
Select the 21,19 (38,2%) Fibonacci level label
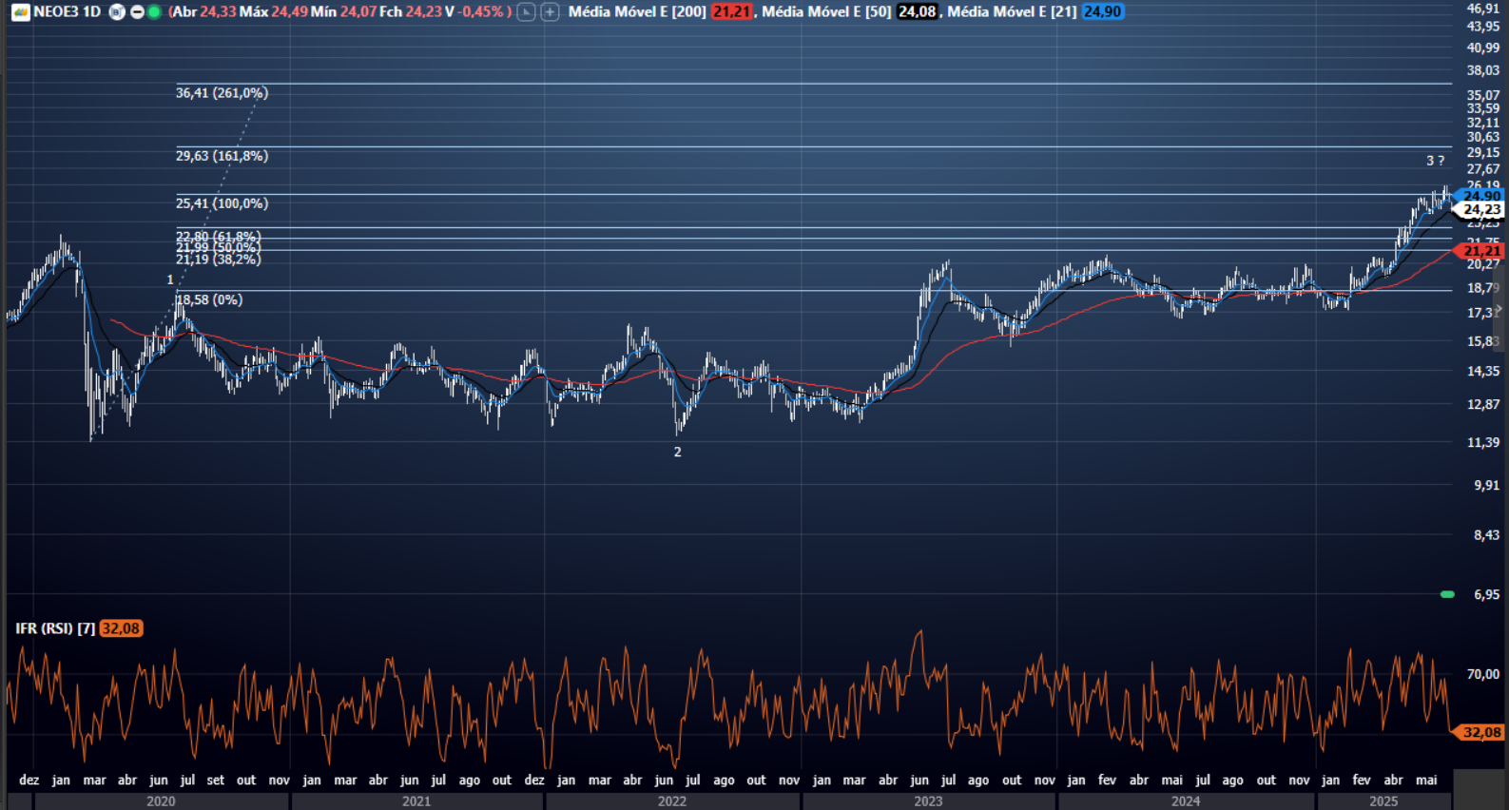pyautogui.click(x=218, y=259)
